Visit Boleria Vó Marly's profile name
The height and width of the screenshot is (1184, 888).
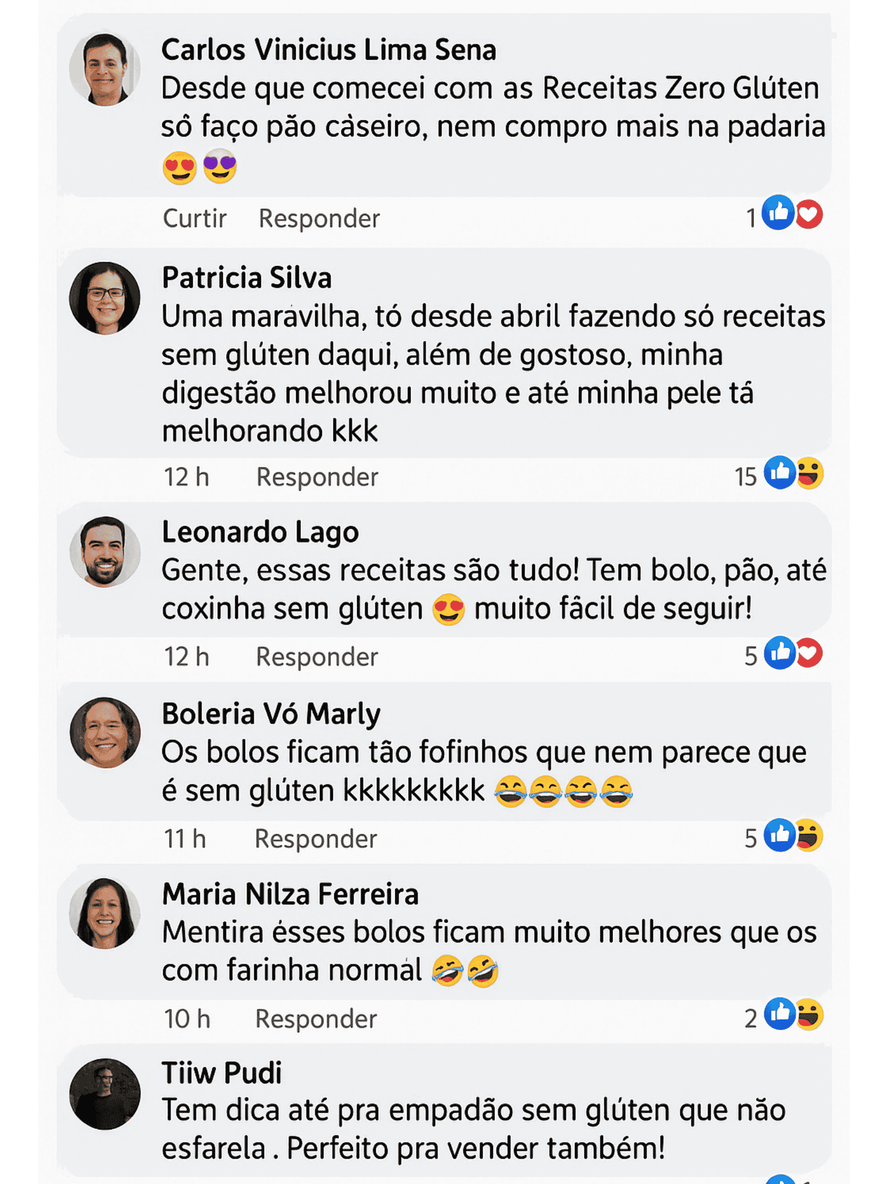point(271,713)
